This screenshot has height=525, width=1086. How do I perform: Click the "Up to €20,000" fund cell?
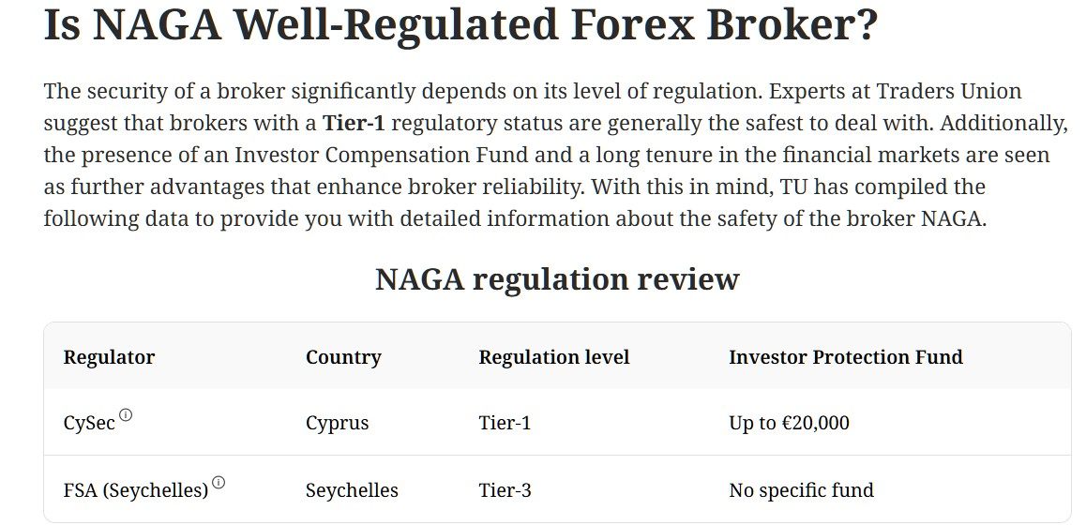point(789,423)
